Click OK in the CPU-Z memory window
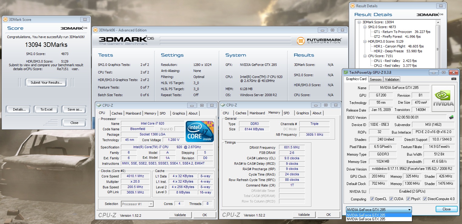 (329, 215)
